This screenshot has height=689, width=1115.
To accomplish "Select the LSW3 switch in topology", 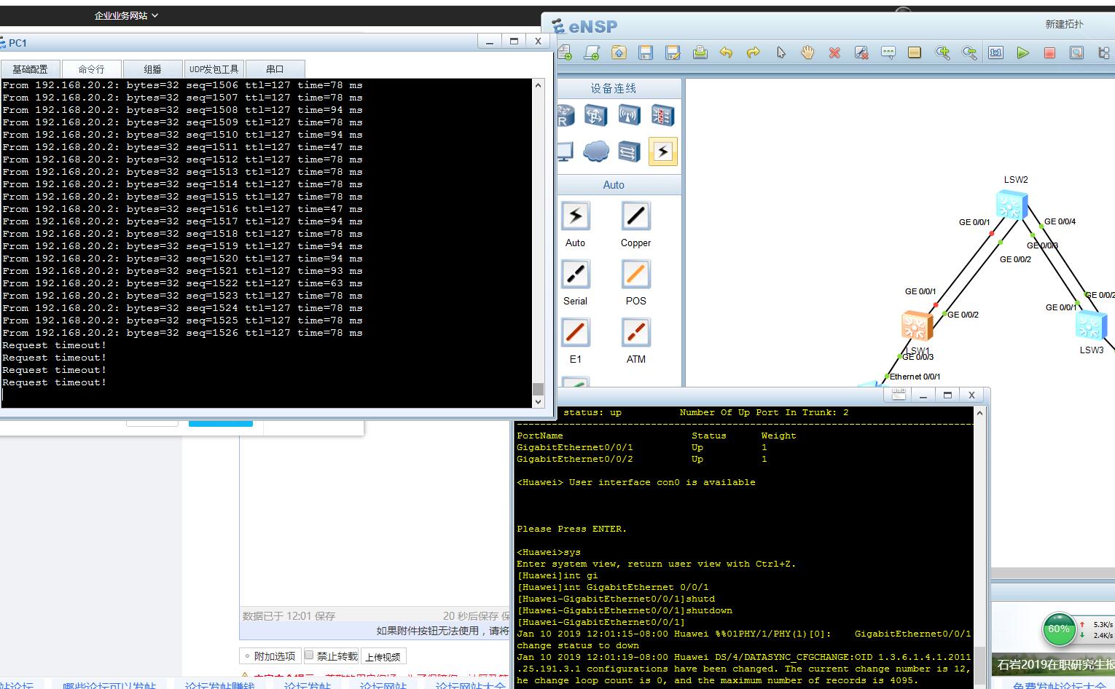I will click(x=1091, y=324).
